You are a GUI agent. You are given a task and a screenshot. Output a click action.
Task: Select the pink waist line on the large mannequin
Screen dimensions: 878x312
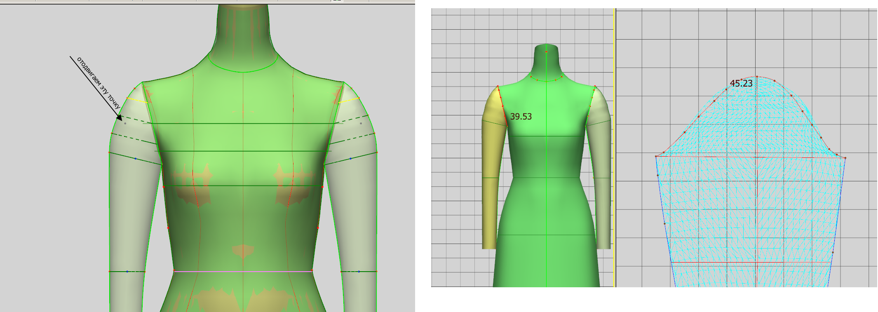(x=243, y=272)
